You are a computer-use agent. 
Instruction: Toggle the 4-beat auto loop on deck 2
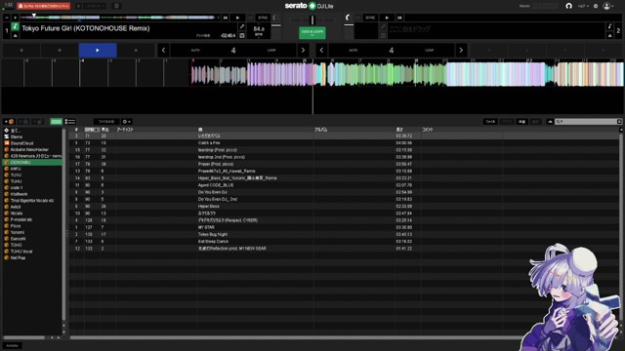(x=391, y=50)
